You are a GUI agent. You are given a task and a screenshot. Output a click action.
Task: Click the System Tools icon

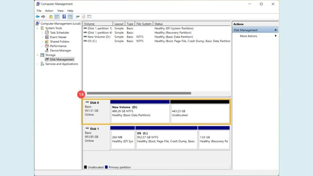coord(42,28)
